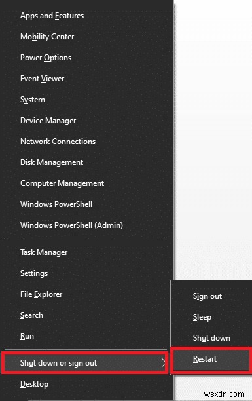The width and height of the screenshot is (252, 401).
Task: Open Settings from the menu
Action: 34,273
